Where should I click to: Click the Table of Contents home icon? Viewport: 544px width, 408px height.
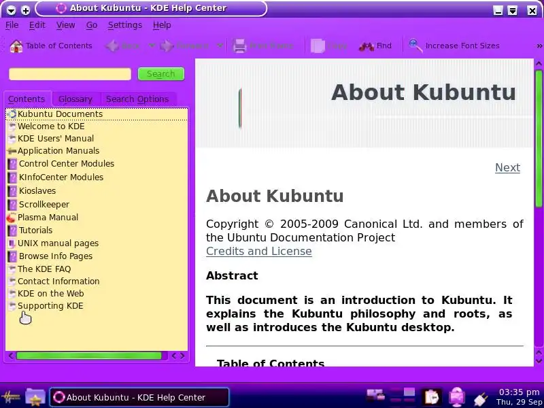click(16, 46)
